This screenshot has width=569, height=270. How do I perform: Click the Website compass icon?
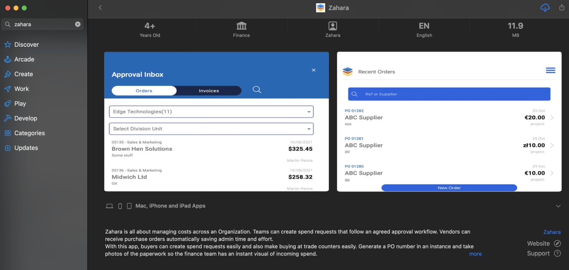tap(558, 243)
